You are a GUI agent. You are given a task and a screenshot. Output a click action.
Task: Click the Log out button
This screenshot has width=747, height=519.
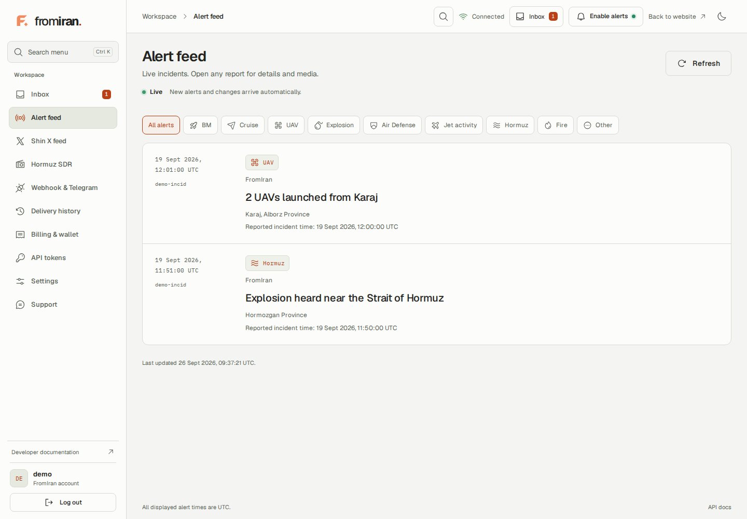coord(63,502)
